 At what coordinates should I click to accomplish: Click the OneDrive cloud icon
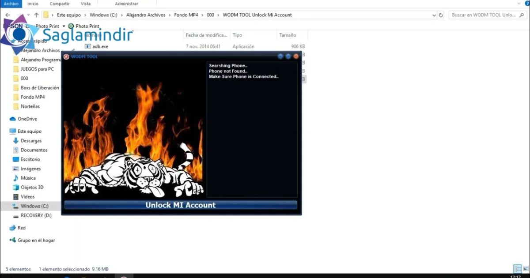pos(13,119)
